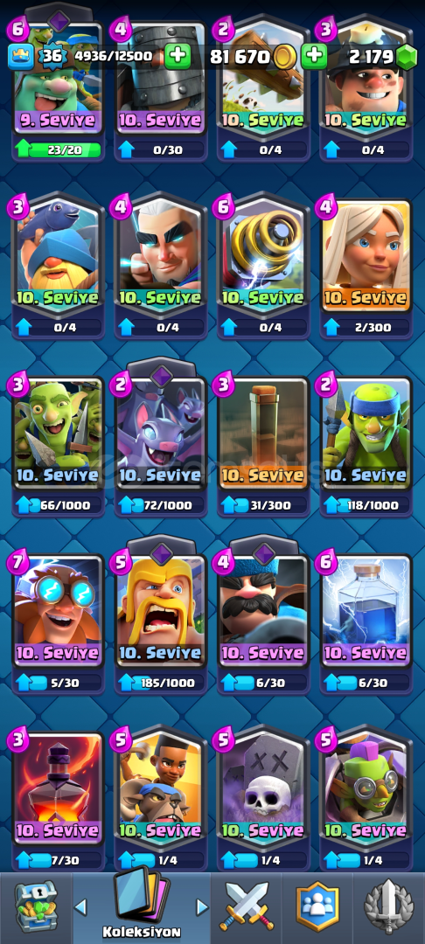425x944 pixels.
Task: Go to next tab with right arrow
Action: 202,906
